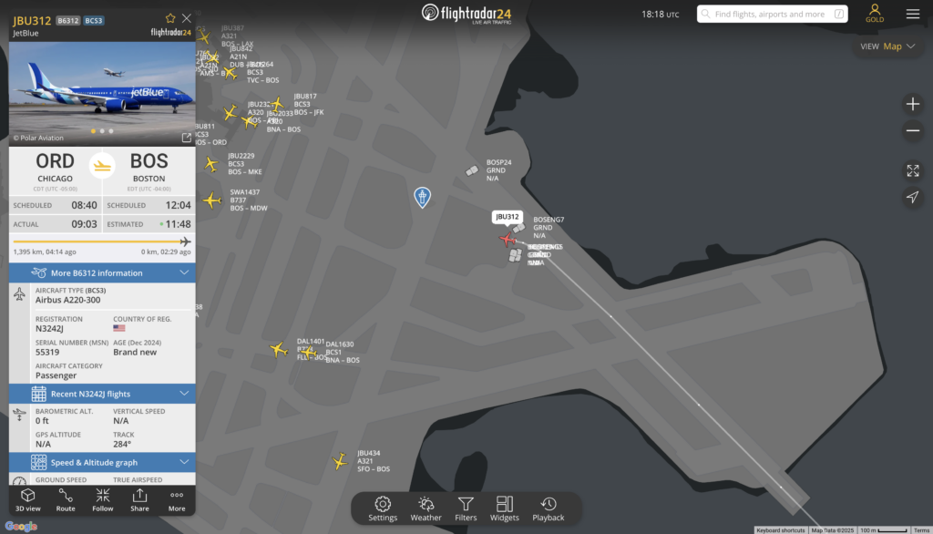The height and width of the screenshot is (534, 933).
Task: Select aircraft SWA1437 on the map
Action: [x=211, y=200]
